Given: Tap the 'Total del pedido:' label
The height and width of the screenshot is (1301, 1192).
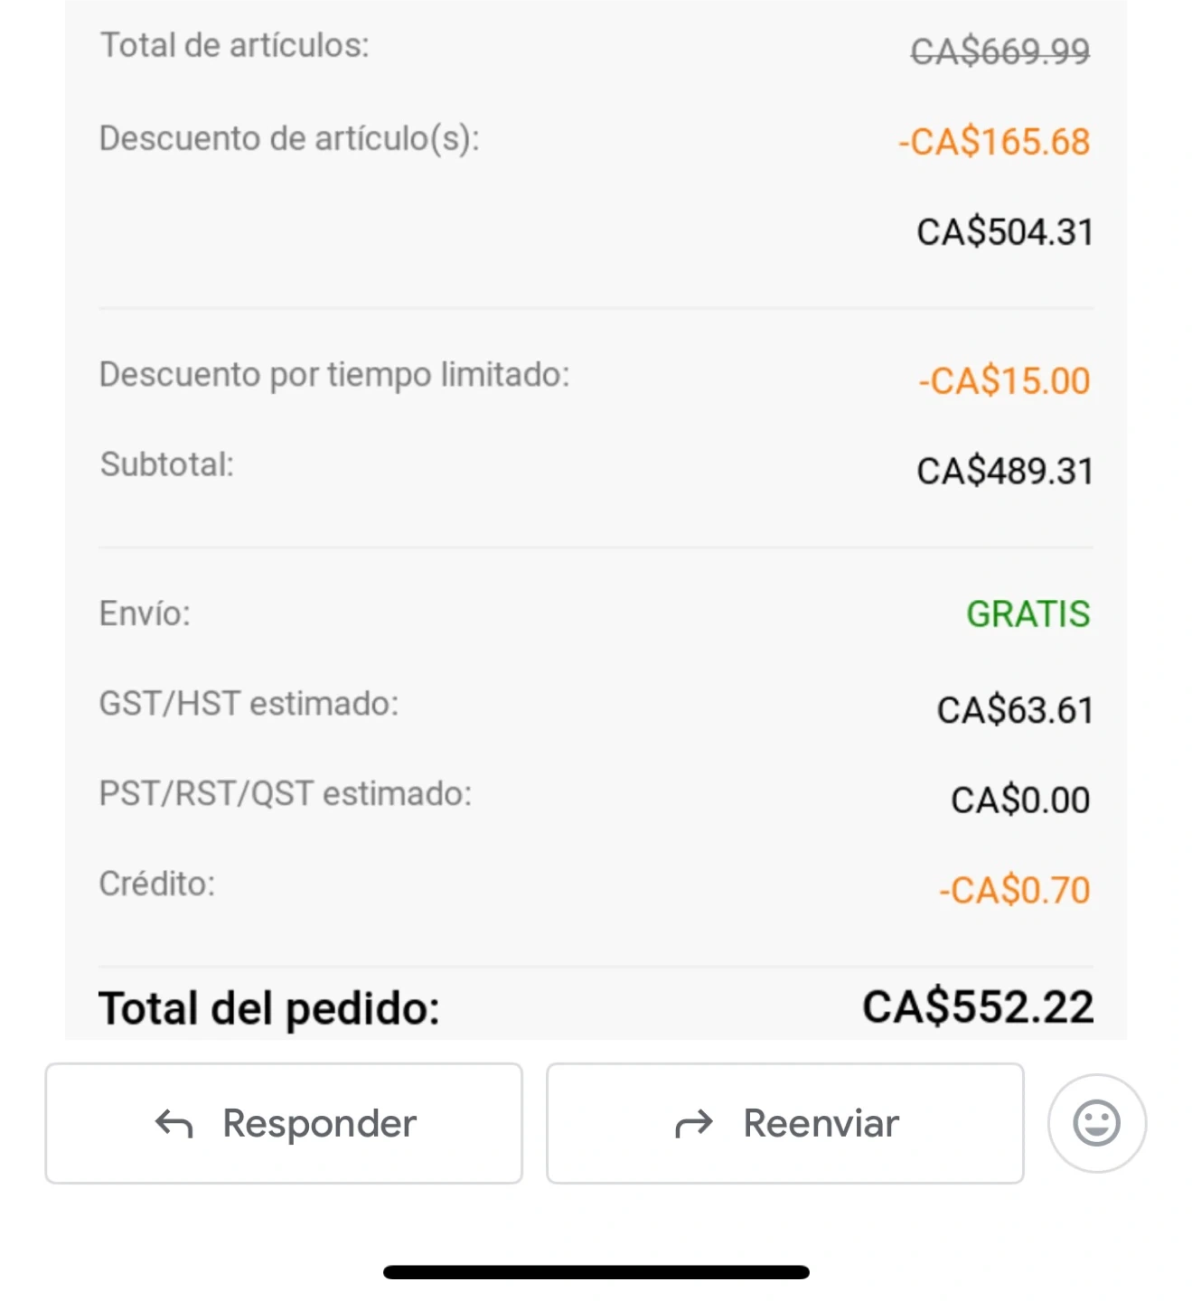Looking at the screenshot, I should (x=269, y=1008).
